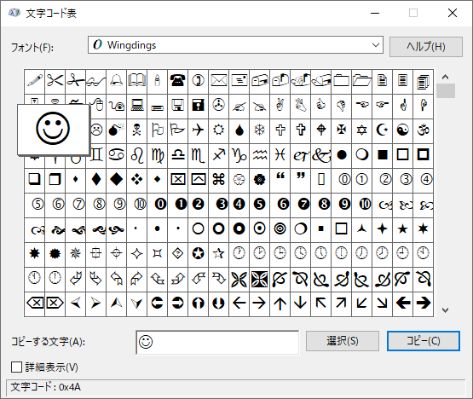473x399 pixels.
Task: Pick the black circled number 5
Action: 259,205
